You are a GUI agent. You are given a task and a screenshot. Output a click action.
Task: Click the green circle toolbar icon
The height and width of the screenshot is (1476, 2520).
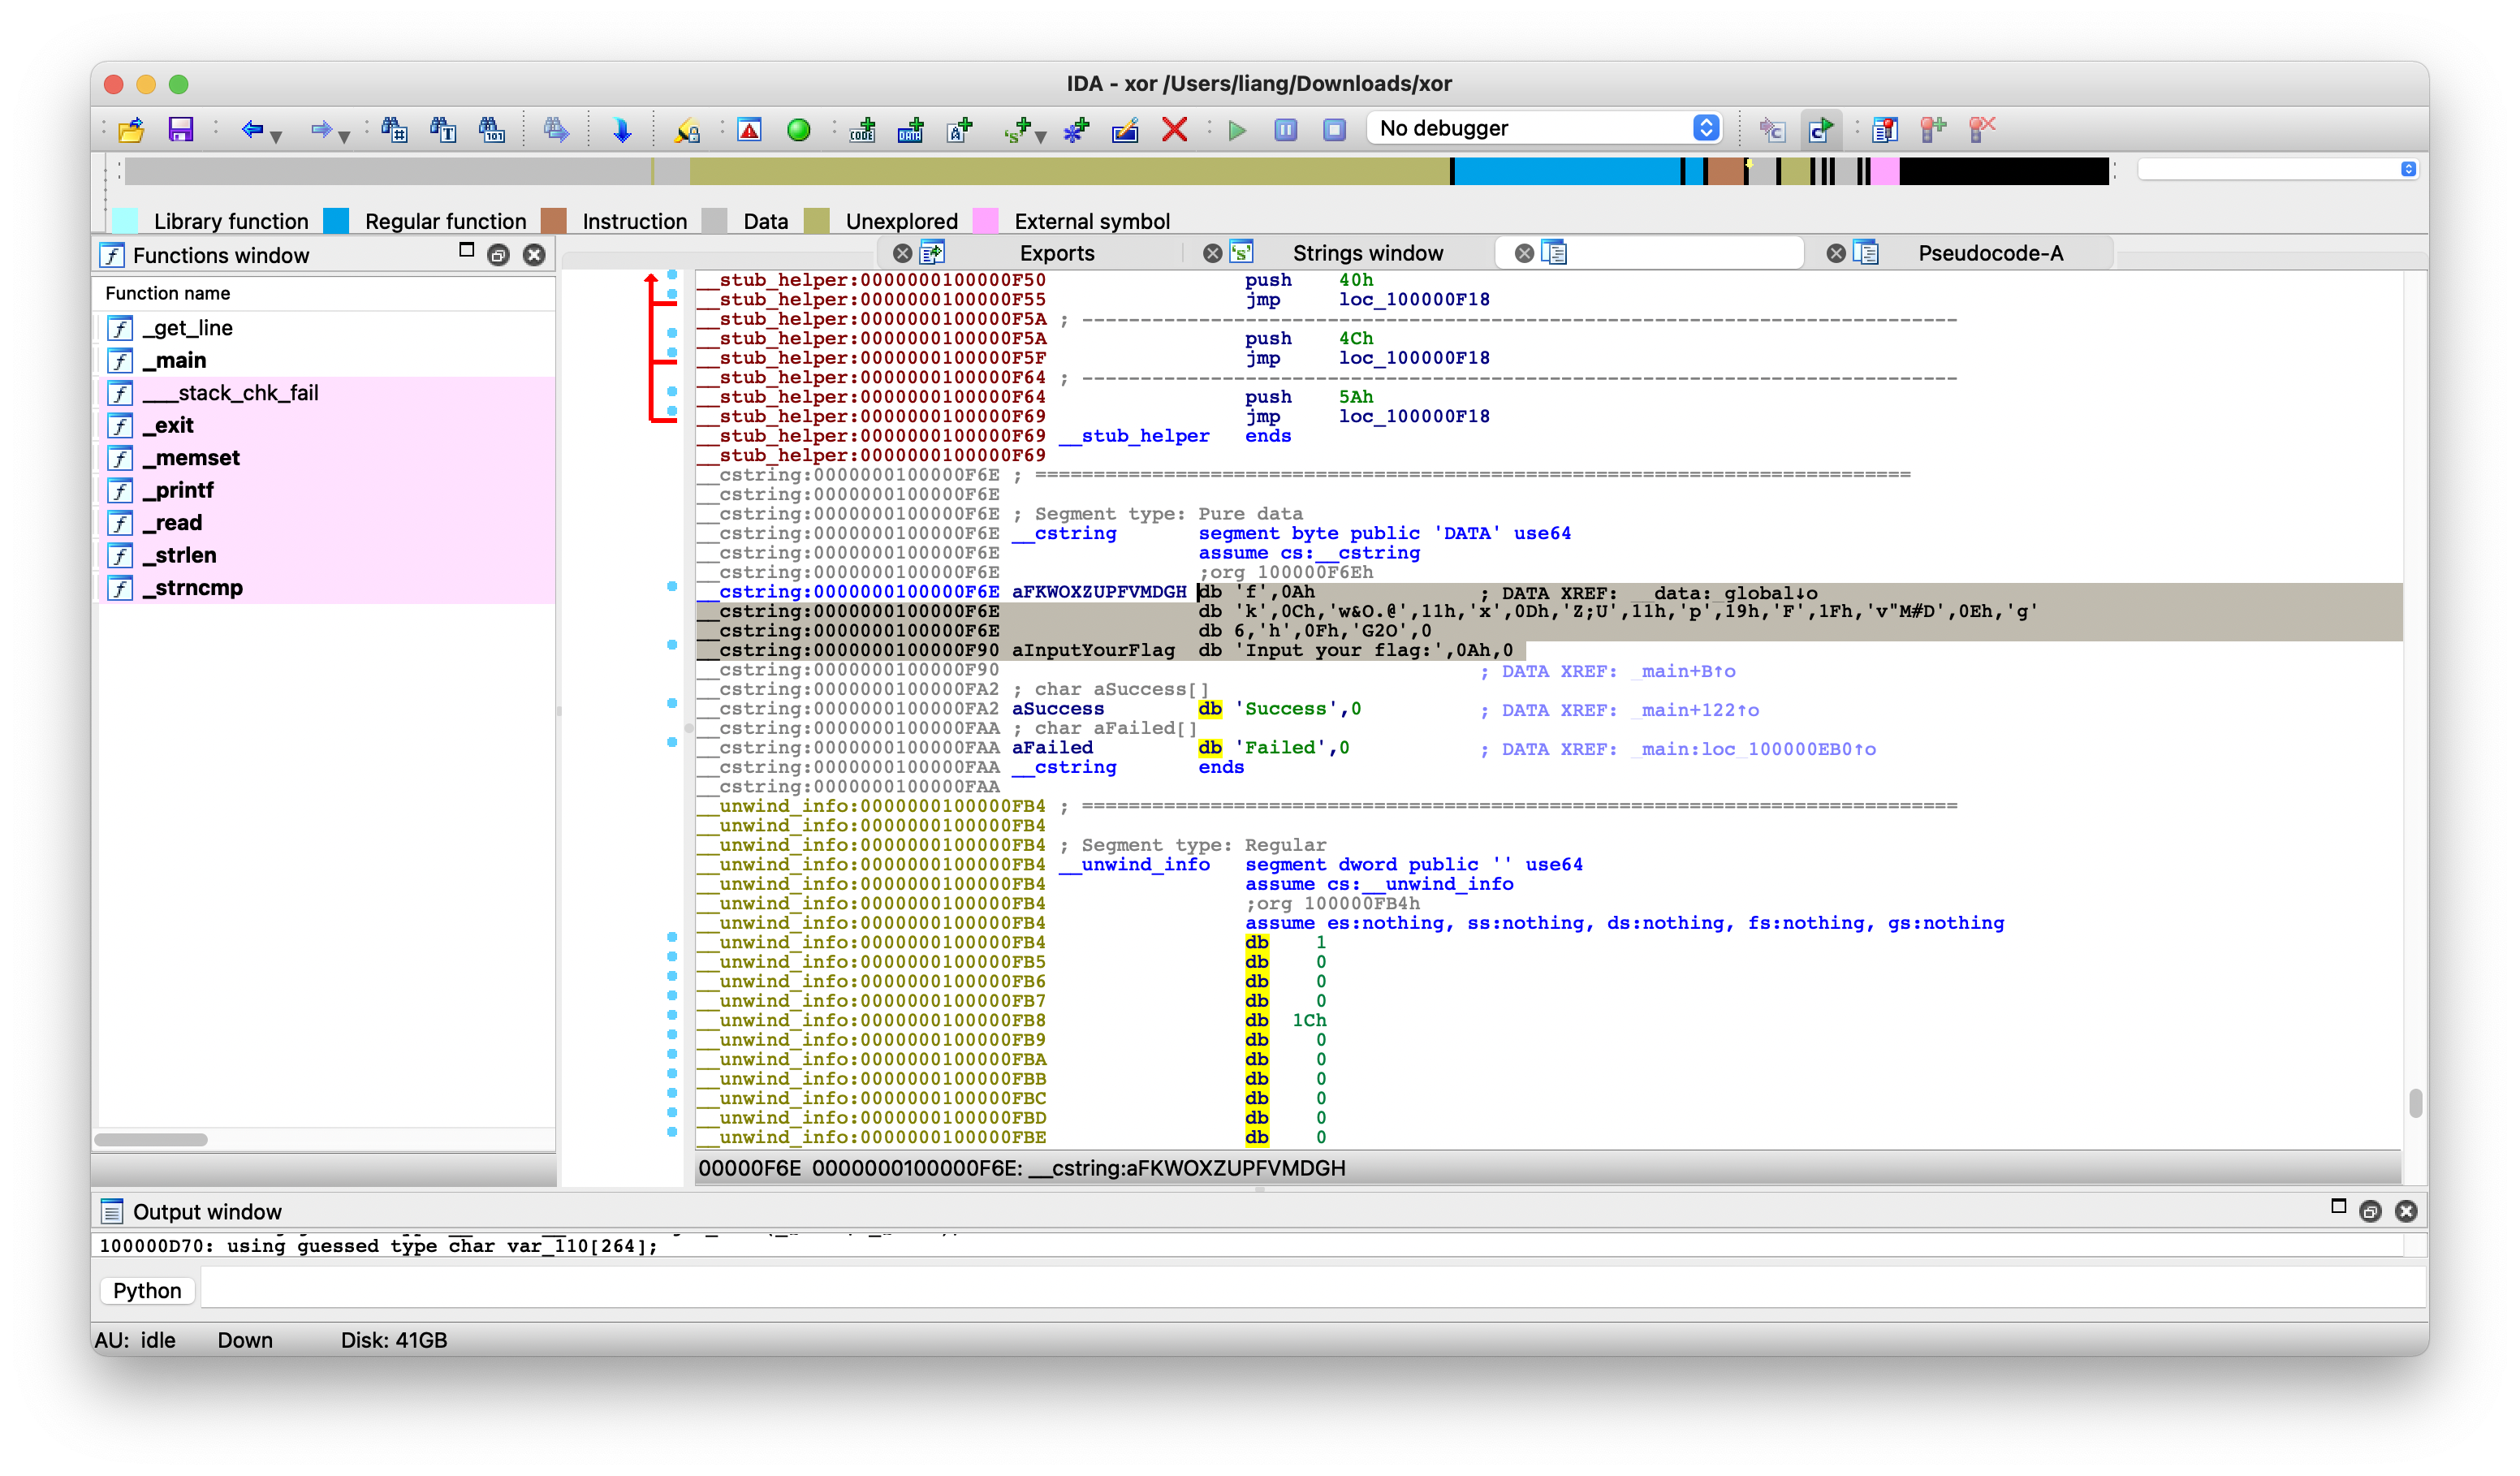pyautogui.click(x=798, y=130)
